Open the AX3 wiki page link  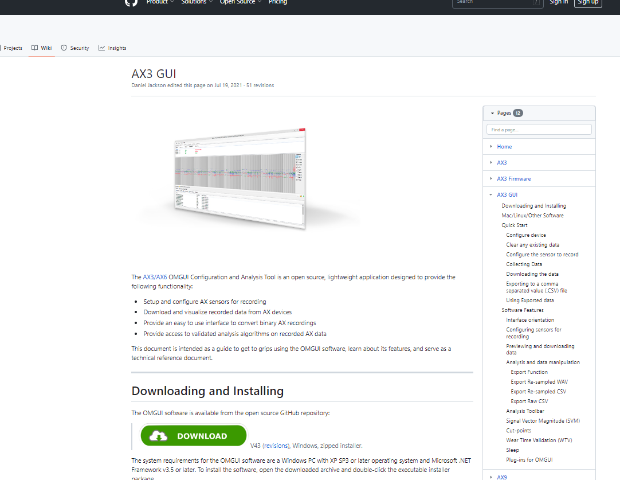(x=502, y=163)
